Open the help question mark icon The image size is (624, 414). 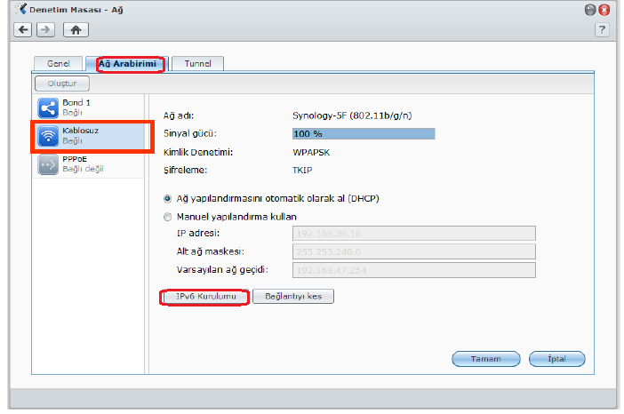point(602,29)
